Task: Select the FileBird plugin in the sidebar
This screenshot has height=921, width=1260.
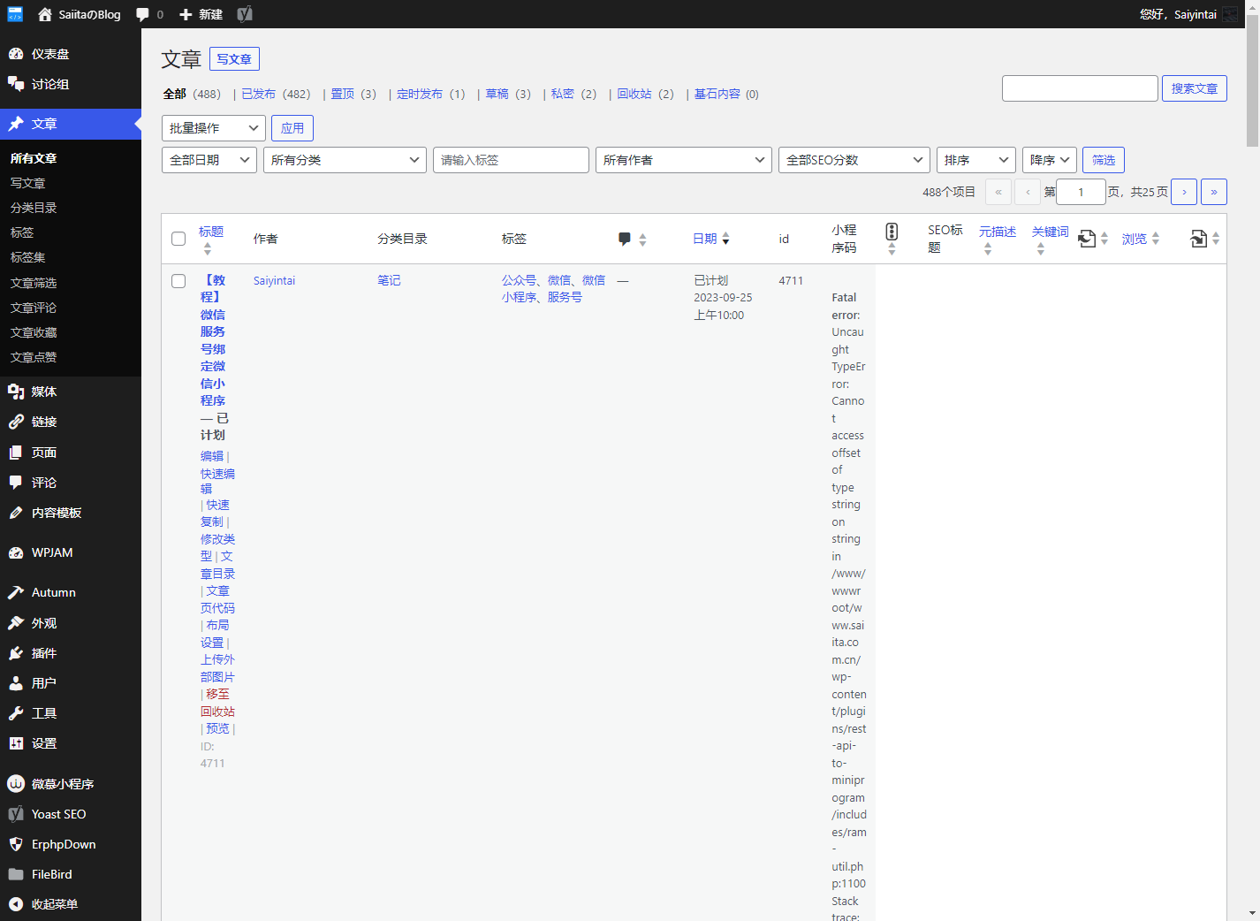Action: tap(51, 874)
